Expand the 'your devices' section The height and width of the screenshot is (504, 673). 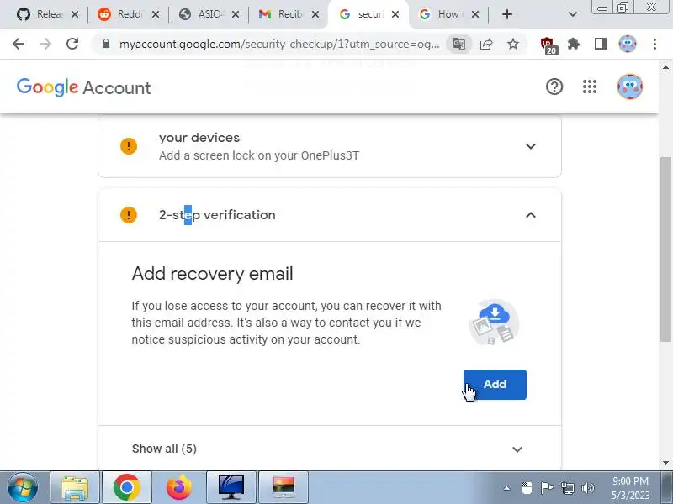(531, 146)
